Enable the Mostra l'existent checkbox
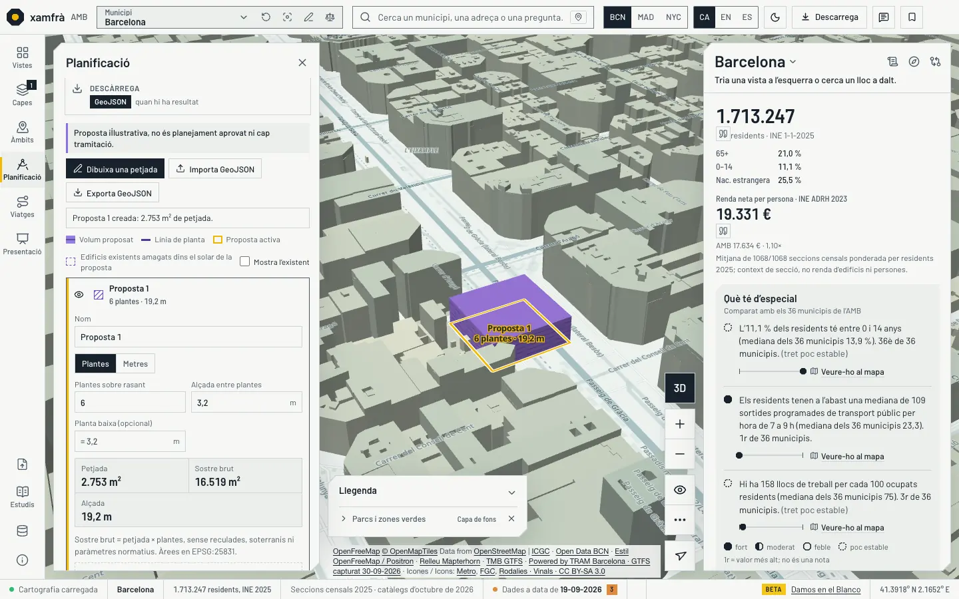The height and width of the screenshot is (599, 959). [244, 262]
